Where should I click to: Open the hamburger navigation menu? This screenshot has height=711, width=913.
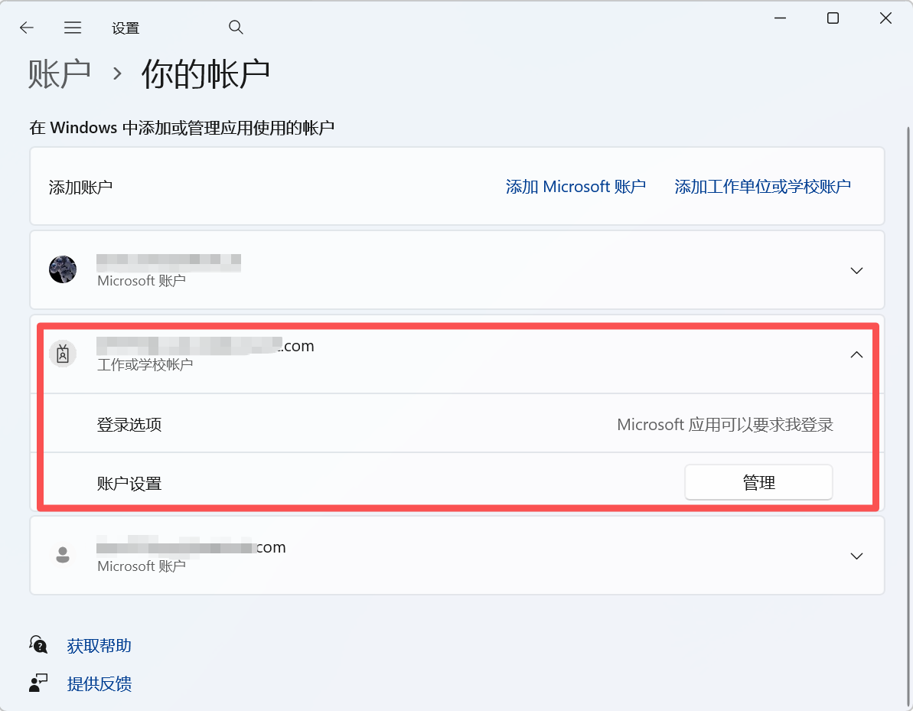pyautogui.click(x=73, y=28)
